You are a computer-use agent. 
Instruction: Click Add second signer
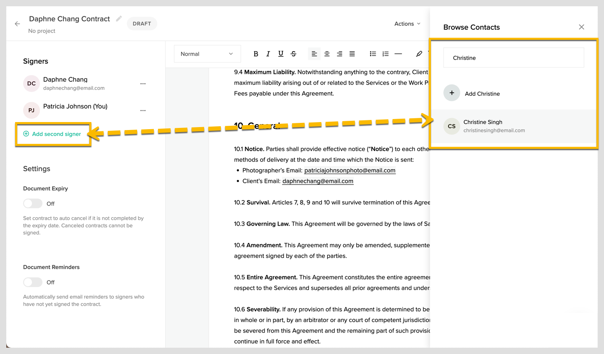[x=52, y=134]
